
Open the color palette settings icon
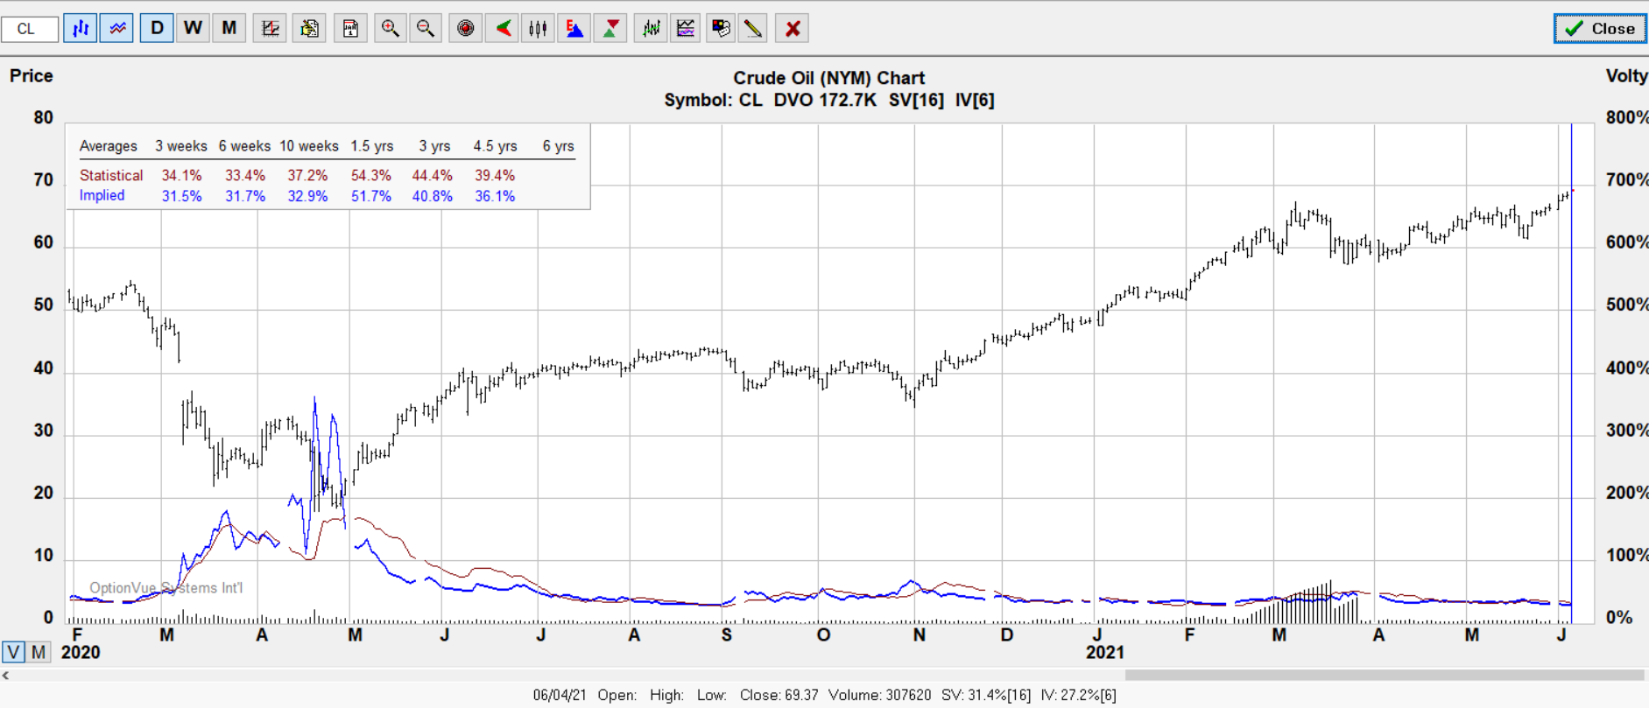click(x=721, y=29)
